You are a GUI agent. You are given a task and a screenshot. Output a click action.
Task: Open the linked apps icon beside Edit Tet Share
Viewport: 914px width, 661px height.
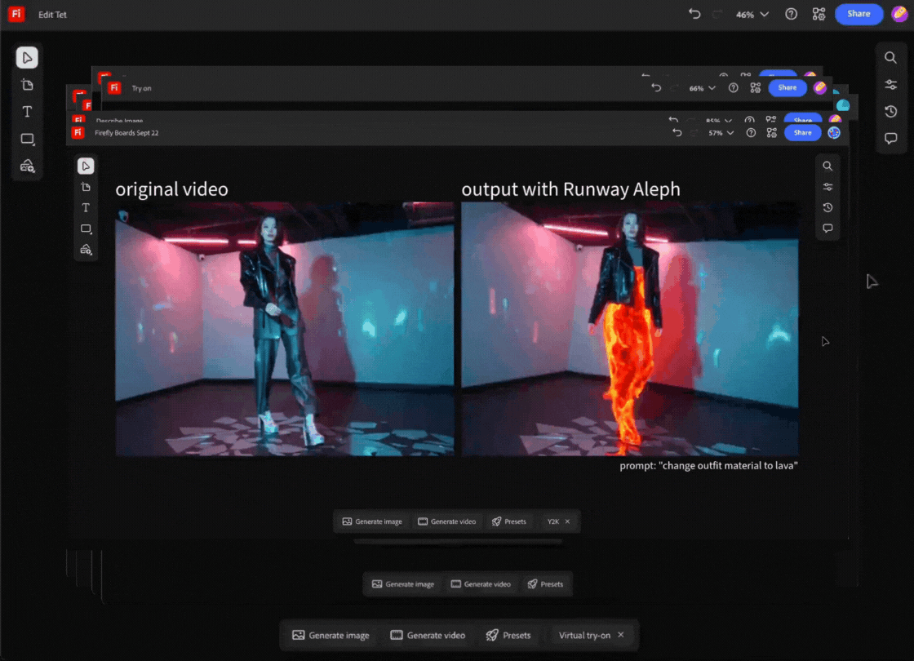click(x=819, y=14)
